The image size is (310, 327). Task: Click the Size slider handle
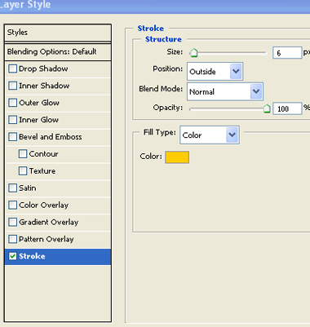[x=193, y=53]
